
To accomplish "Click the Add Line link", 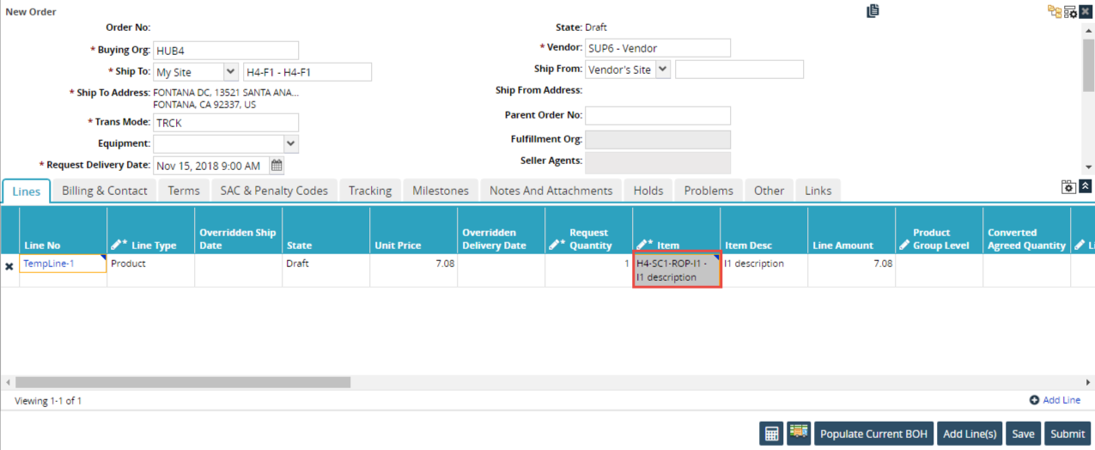I will (x=1062, y=400).
